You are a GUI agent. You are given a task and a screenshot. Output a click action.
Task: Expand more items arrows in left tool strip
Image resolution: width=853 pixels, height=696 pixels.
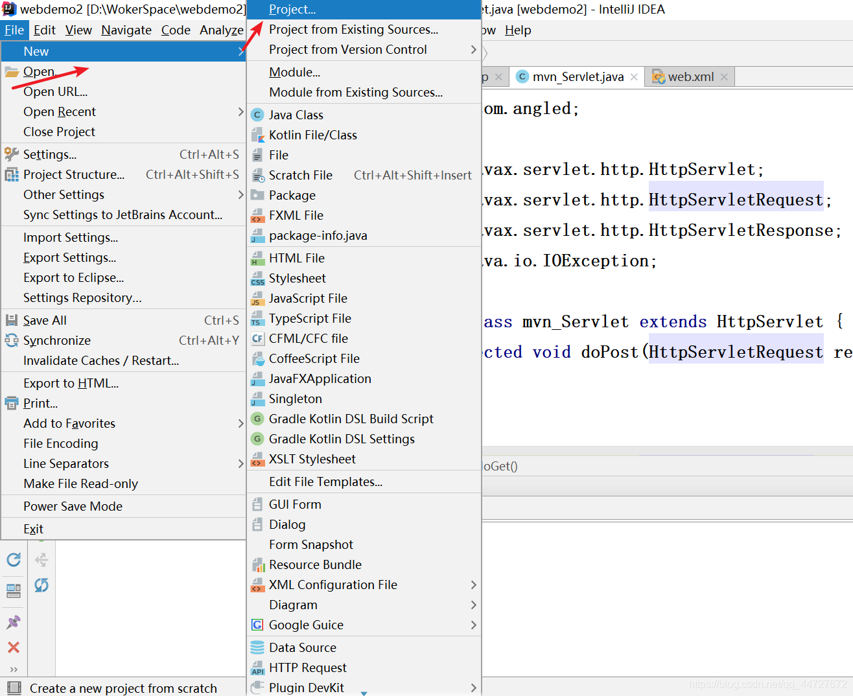point(14,669)
